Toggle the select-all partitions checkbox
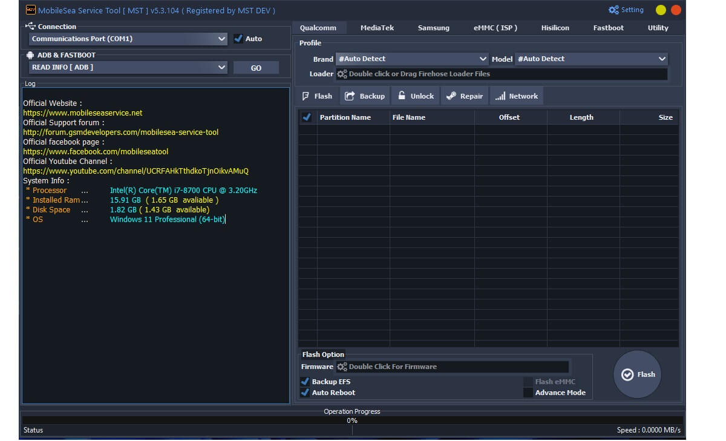Screen dimensions: 726x441 [x=306, y=117]
